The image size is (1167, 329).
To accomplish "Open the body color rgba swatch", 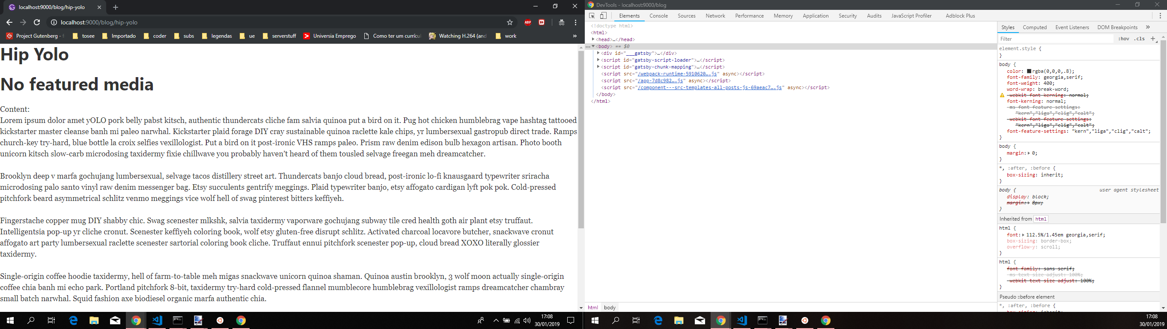I will tap(1029, 71).
